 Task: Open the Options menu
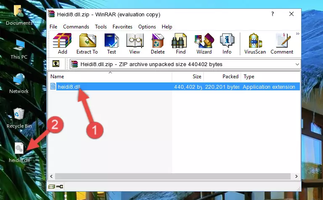[x=147, y=27]
